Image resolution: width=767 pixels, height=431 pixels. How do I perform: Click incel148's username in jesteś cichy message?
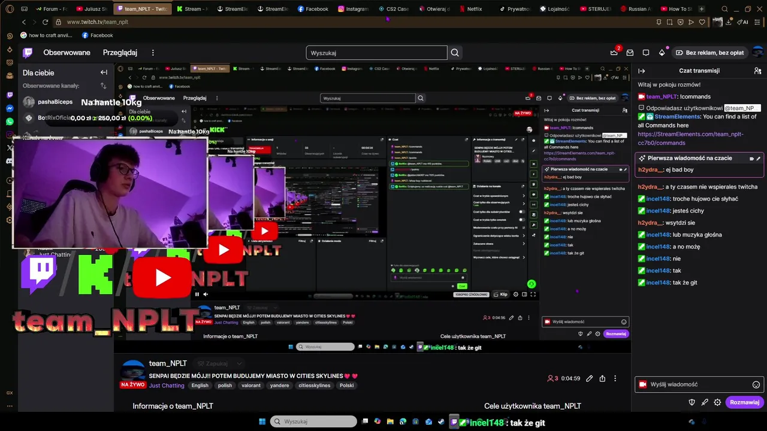(658, 211)
